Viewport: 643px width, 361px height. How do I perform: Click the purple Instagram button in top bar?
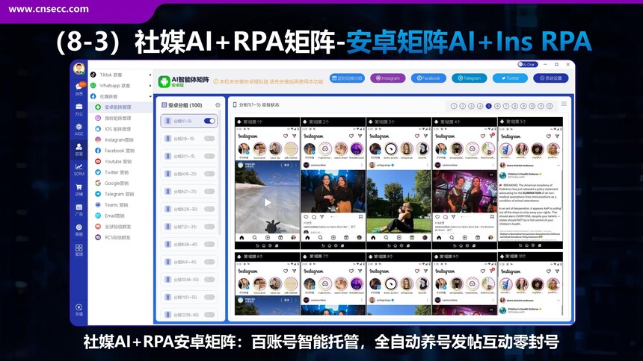388,78
